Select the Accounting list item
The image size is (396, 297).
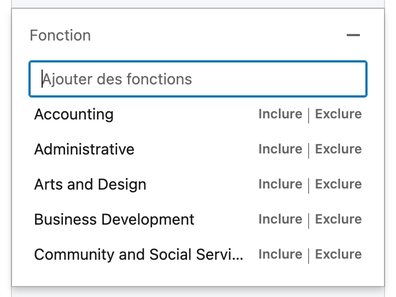[x=74, y=115]
